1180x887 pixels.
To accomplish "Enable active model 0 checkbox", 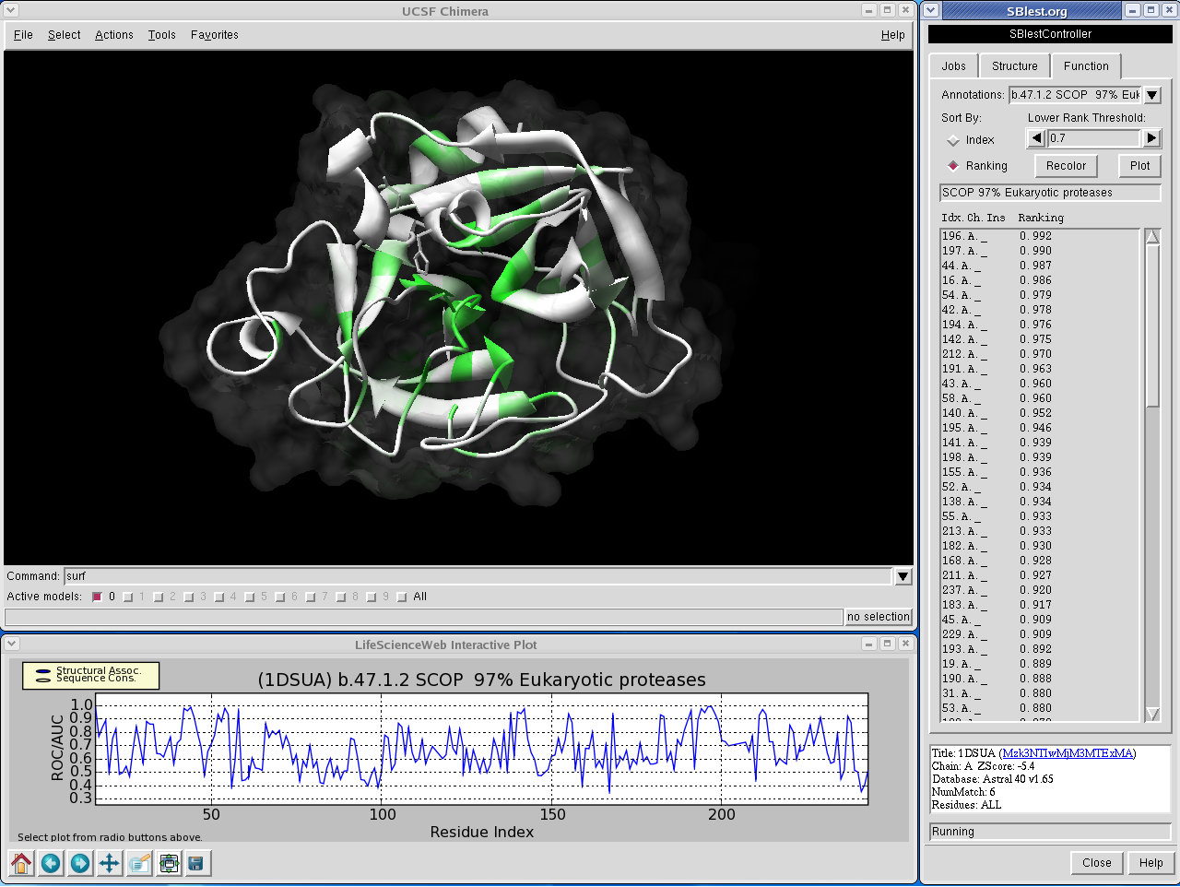I will [x=97, y=597].
